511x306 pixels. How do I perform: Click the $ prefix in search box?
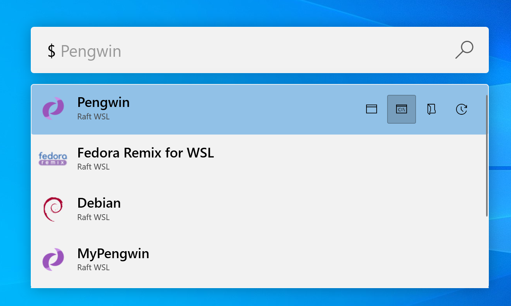click(x=51, y=51)
